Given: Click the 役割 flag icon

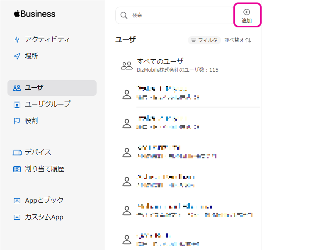Looking at the screenshot, I should 17,121.
